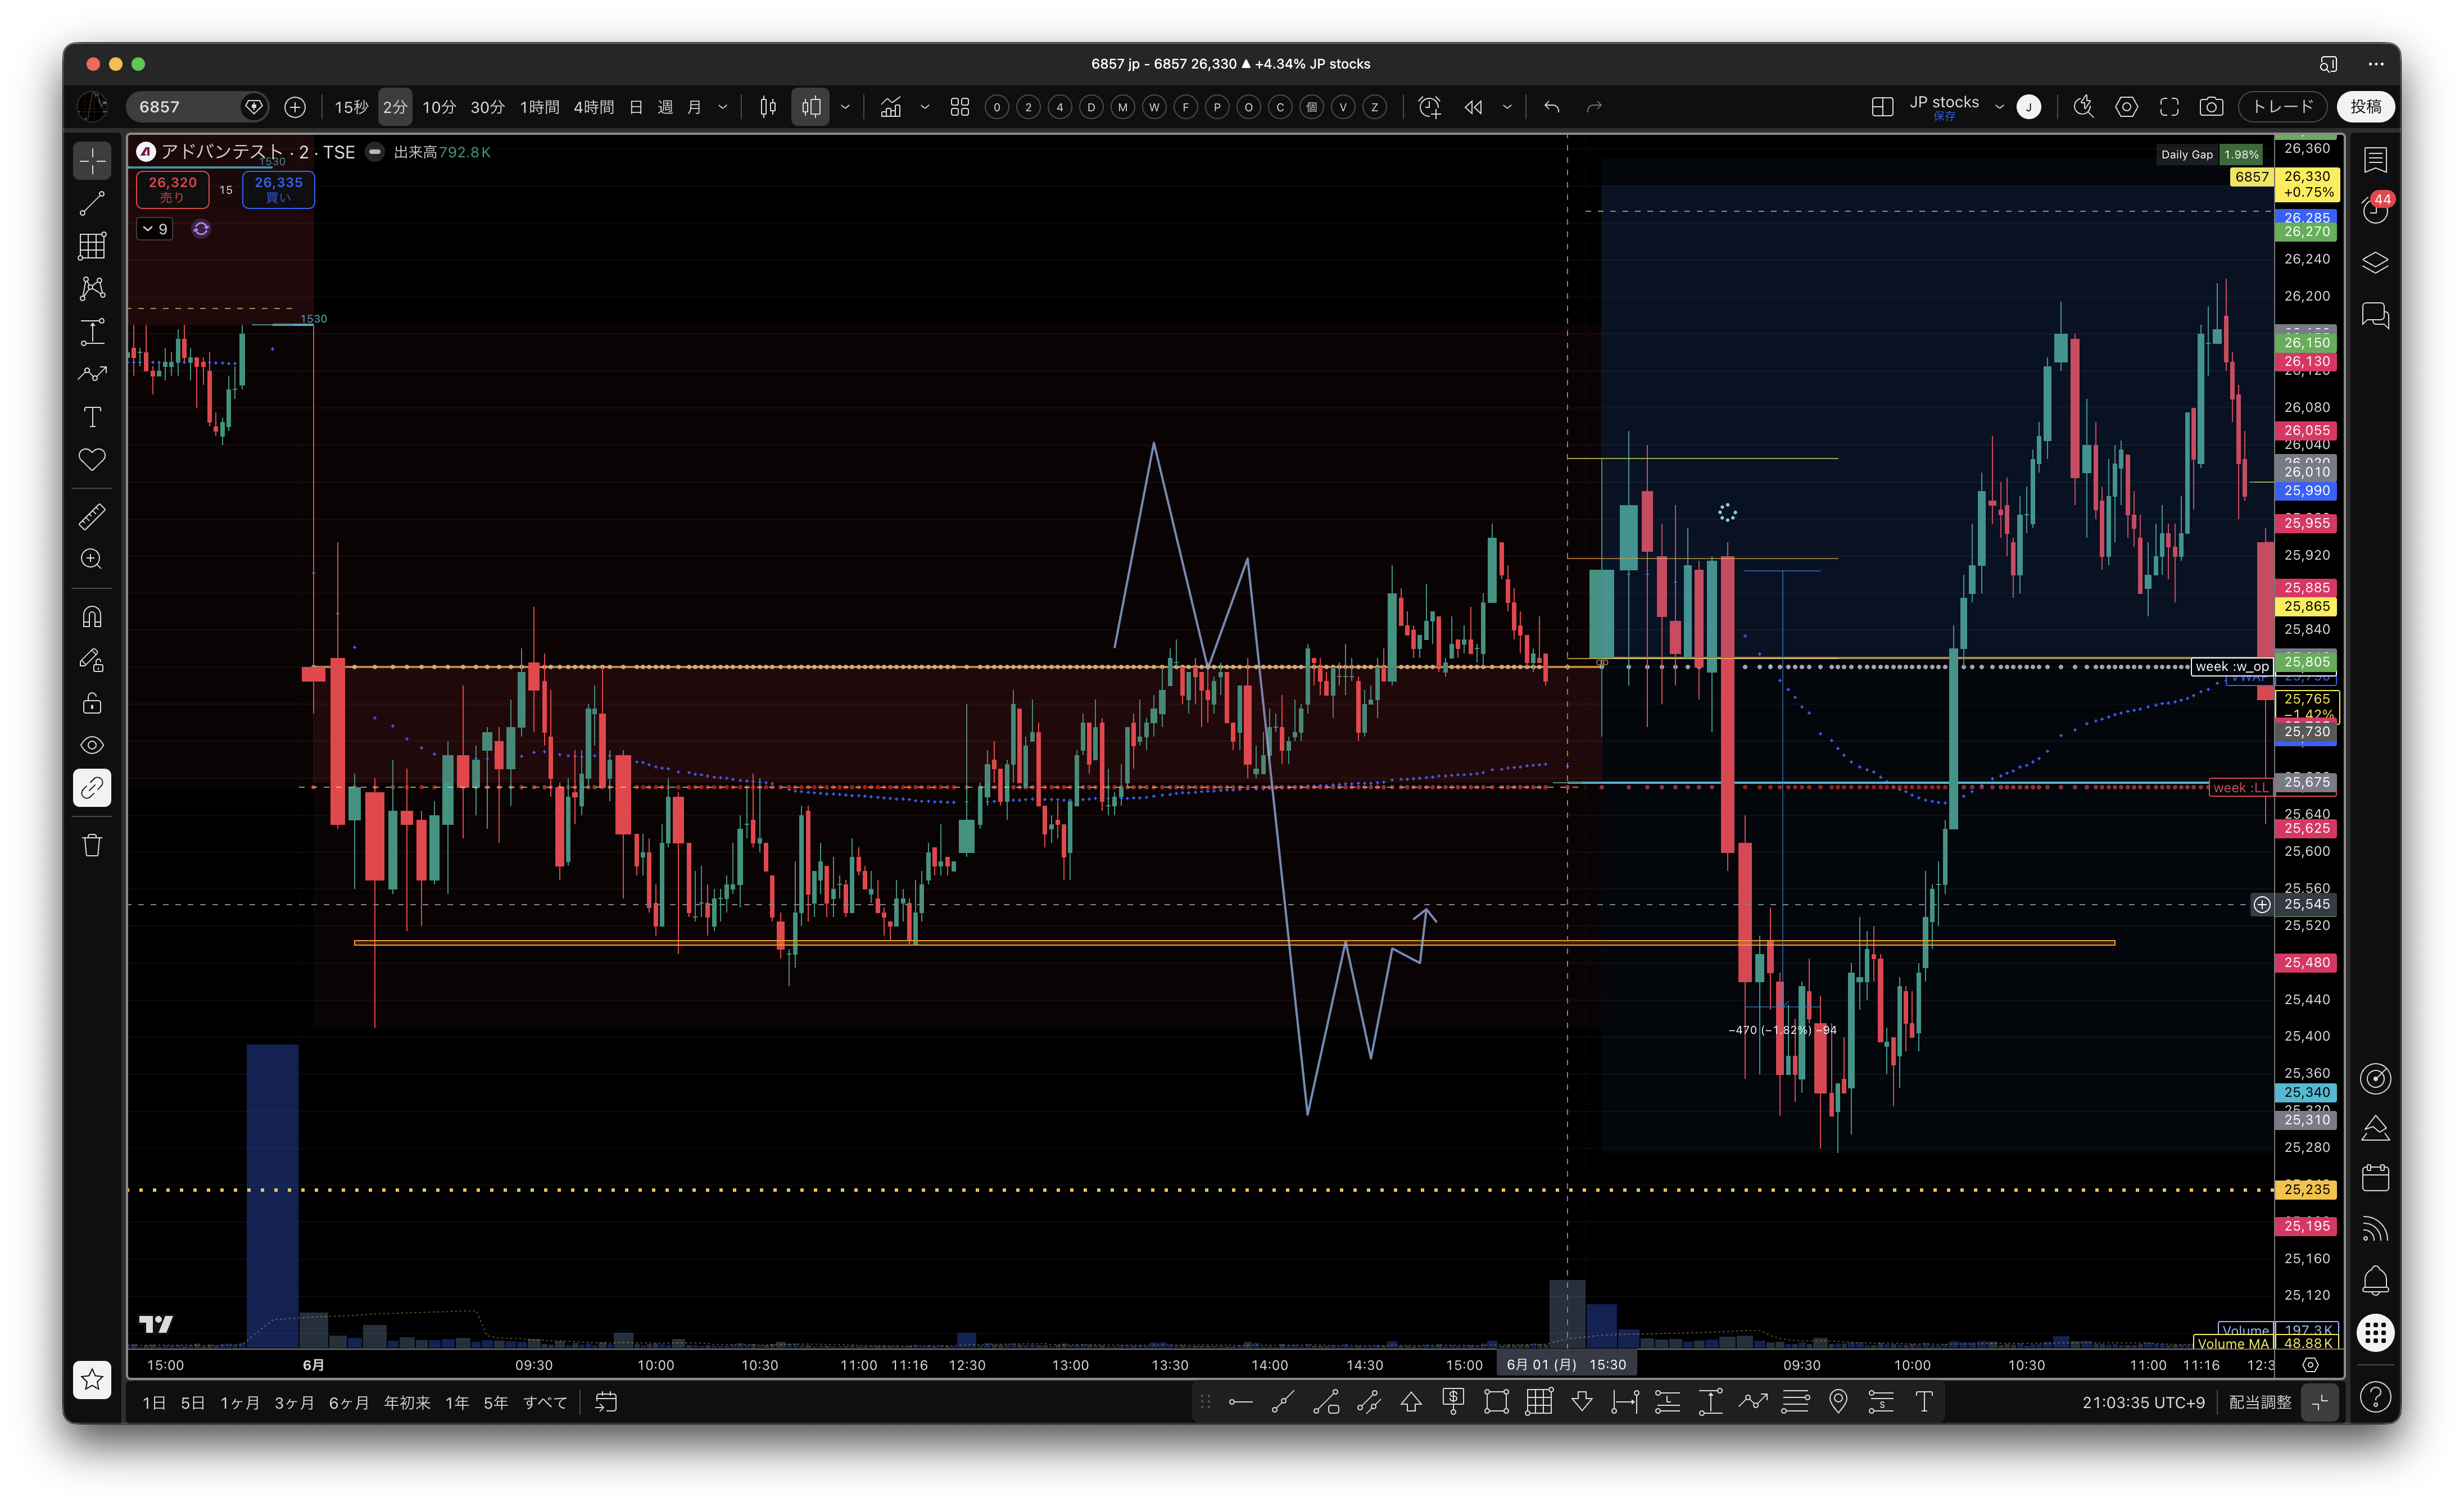Expand the indicators favorites dropdown
This screenshot has width=2464, height=1507.
coord(925,107)
